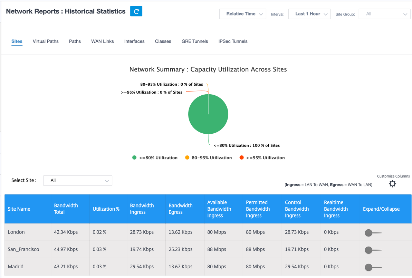Click the Permitted Bandwidth Ingress column header
The width and height of the screenshot is (412, 278).
[x=262, y=209]
